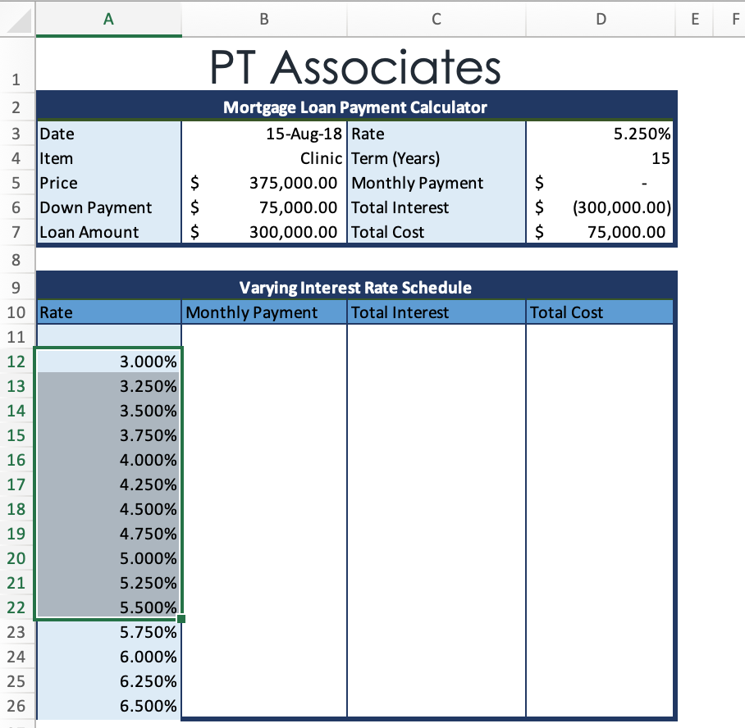Click the Mortgage Loan Payment Calculator header

[356, 107]
